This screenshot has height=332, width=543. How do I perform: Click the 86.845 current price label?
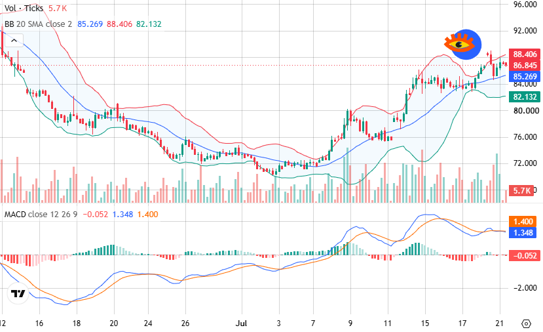pyautogui.click(x=525, y=65)
